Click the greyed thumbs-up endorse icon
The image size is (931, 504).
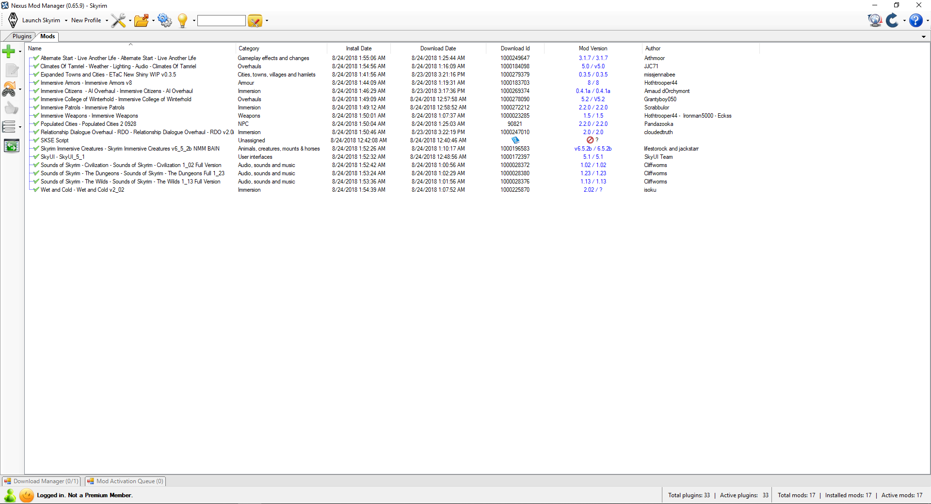click(x=12, y=108)
